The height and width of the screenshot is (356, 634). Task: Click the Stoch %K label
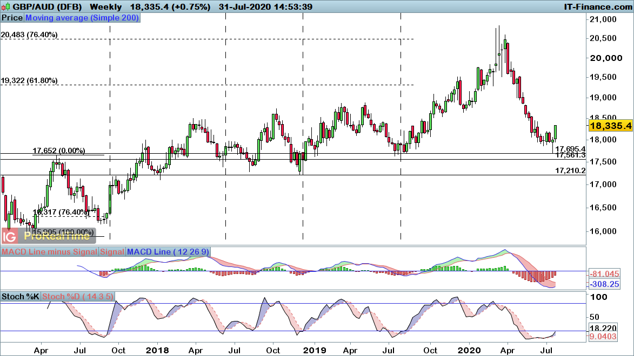click(20, 297)
